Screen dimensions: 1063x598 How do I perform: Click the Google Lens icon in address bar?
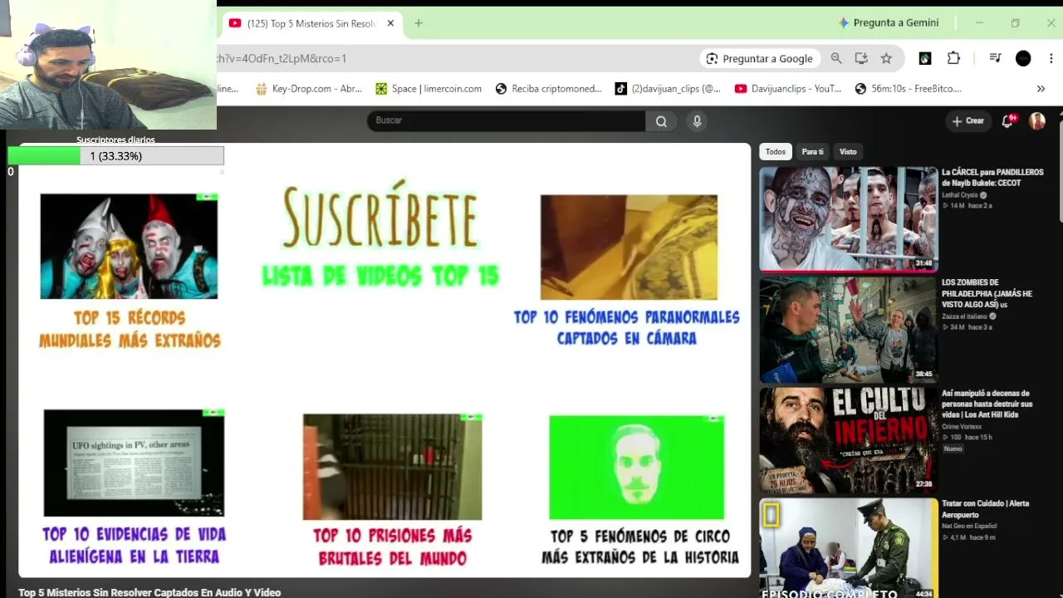tap(712, 58)
